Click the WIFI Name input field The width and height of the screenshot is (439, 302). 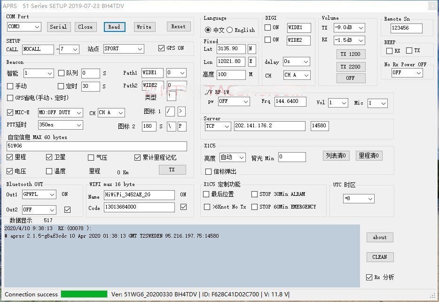point(139,195)
